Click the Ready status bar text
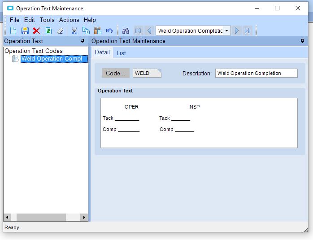The width and height of the screenshot is (313, 240). coord(12,227)
